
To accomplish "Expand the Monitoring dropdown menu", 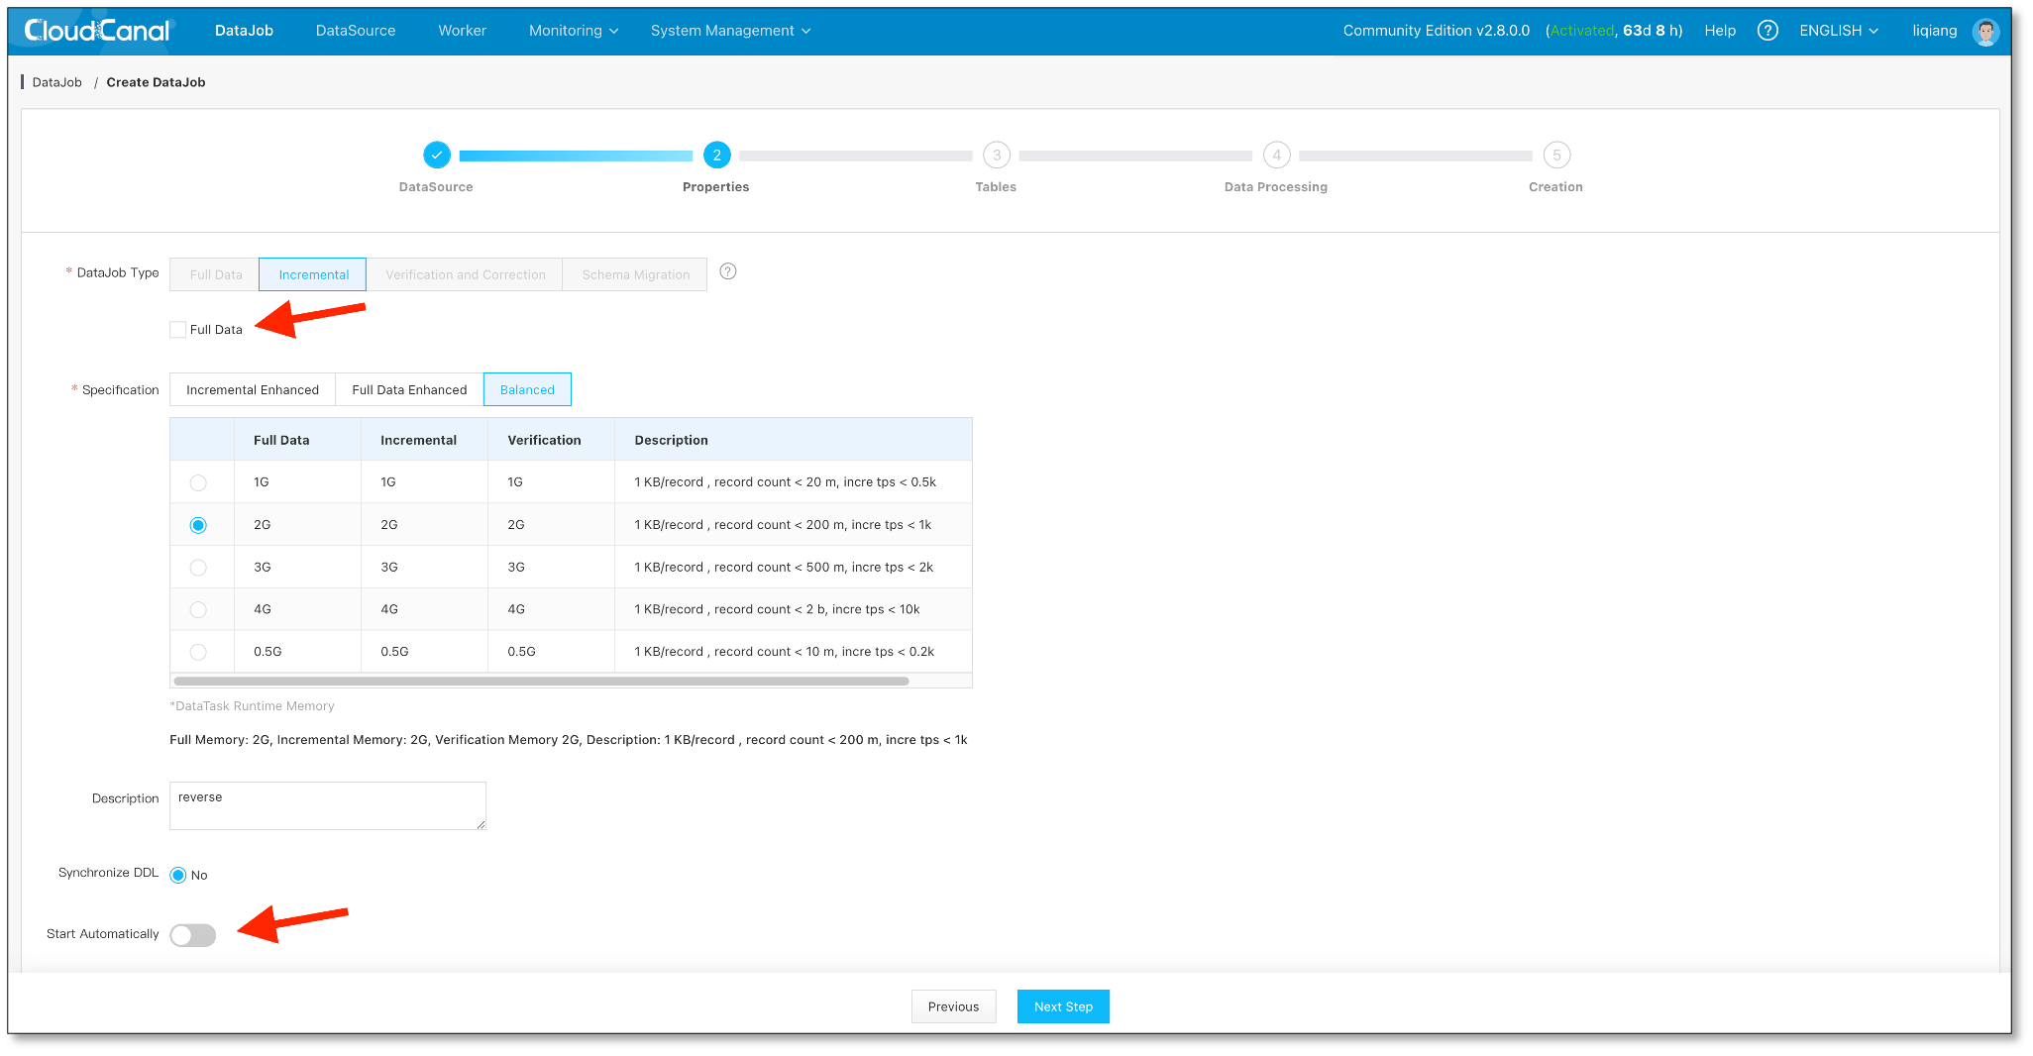I will pyautogui.click(x=573, y=31).
